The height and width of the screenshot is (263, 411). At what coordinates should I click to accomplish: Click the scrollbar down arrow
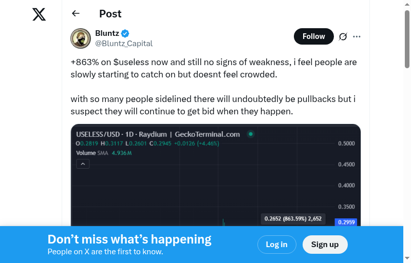click(407, 258)
